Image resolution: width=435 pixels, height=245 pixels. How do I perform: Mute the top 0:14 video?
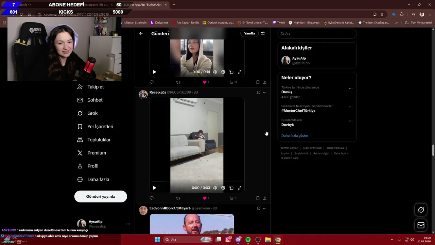215,72
